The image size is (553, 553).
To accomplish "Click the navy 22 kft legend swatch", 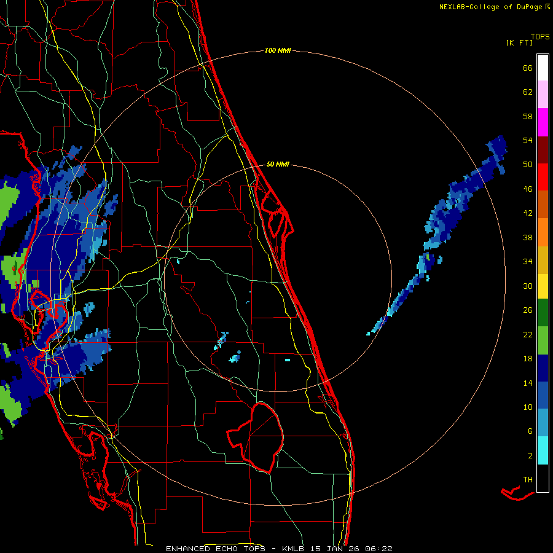I will tap(543, 368).
